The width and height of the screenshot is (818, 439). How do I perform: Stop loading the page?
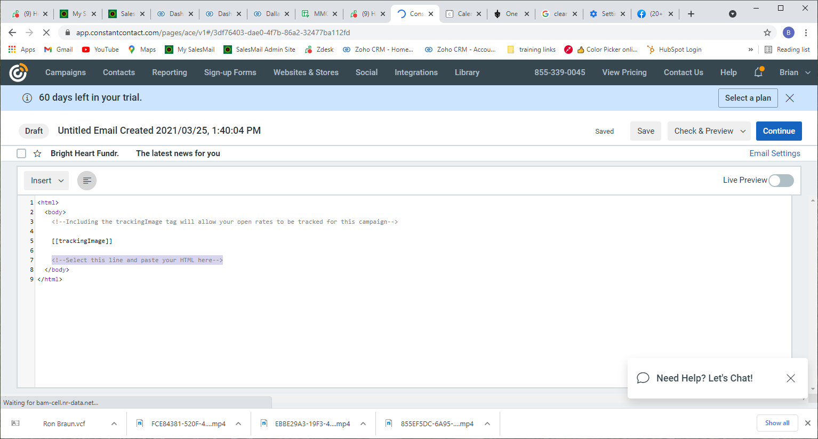[x=46, y=32]
